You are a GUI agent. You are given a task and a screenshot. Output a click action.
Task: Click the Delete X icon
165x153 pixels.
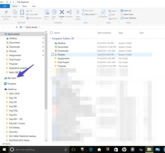pos(62,12)
